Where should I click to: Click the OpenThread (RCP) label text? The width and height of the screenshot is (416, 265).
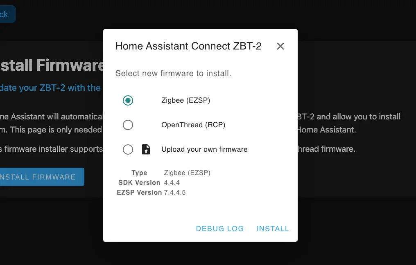click(193, 125)
